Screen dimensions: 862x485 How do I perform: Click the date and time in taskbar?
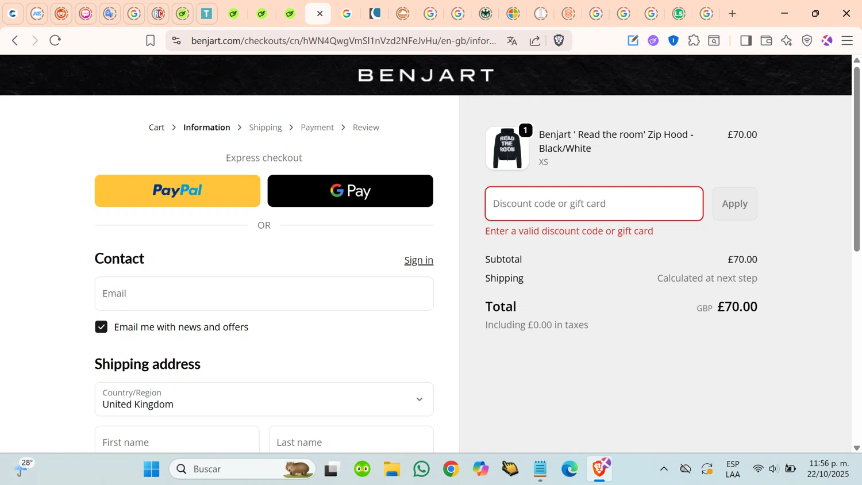coord(828,469)
